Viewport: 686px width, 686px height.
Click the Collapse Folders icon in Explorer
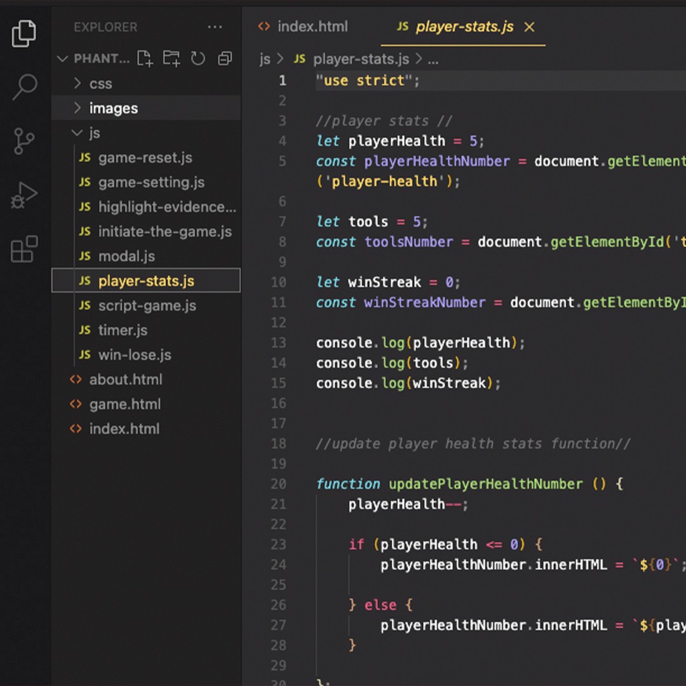[x=225, y=58]
